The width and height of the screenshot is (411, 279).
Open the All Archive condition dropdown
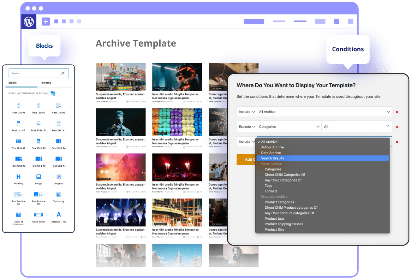(x=324, y=112)
